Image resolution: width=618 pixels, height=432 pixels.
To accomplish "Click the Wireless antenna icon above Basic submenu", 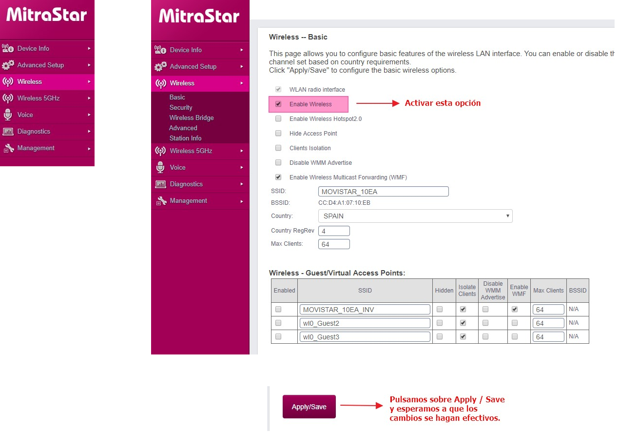I will point(160,83).
